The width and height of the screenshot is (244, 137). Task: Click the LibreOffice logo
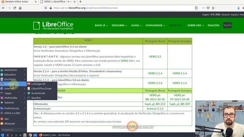(53, 25)
